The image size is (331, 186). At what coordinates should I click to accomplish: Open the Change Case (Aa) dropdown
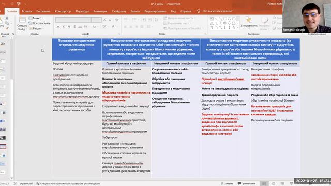[95, 27]
